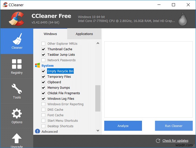The image size is (196, 148).
Task: Uncheck the Taskbar Jump Lists checkbox
Action: pyautogui.click(x=43, y=55)
